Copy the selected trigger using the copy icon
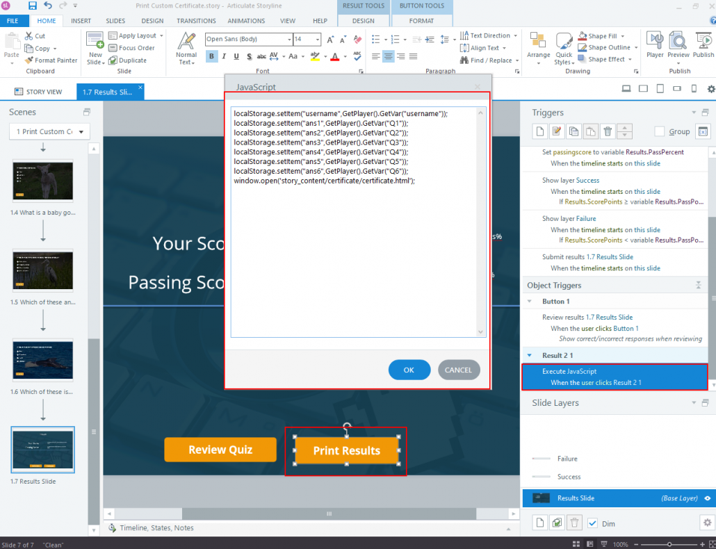This screenshot has height=549, width=716. click(x=572, y=131)
